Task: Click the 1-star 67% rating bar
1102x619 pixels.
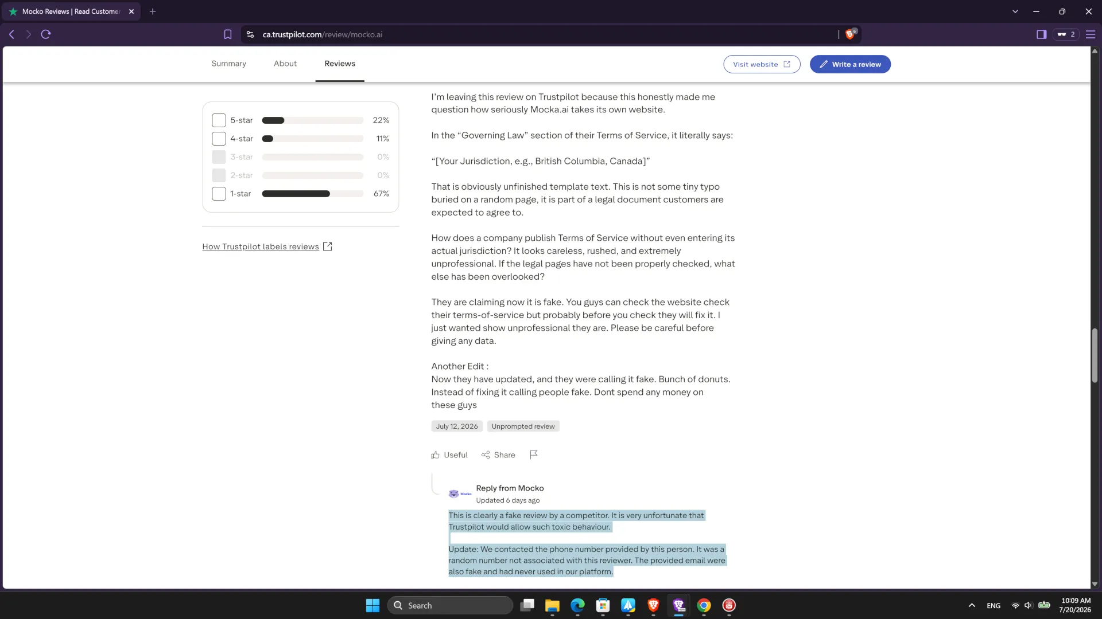Action: (x=313, y=194)
